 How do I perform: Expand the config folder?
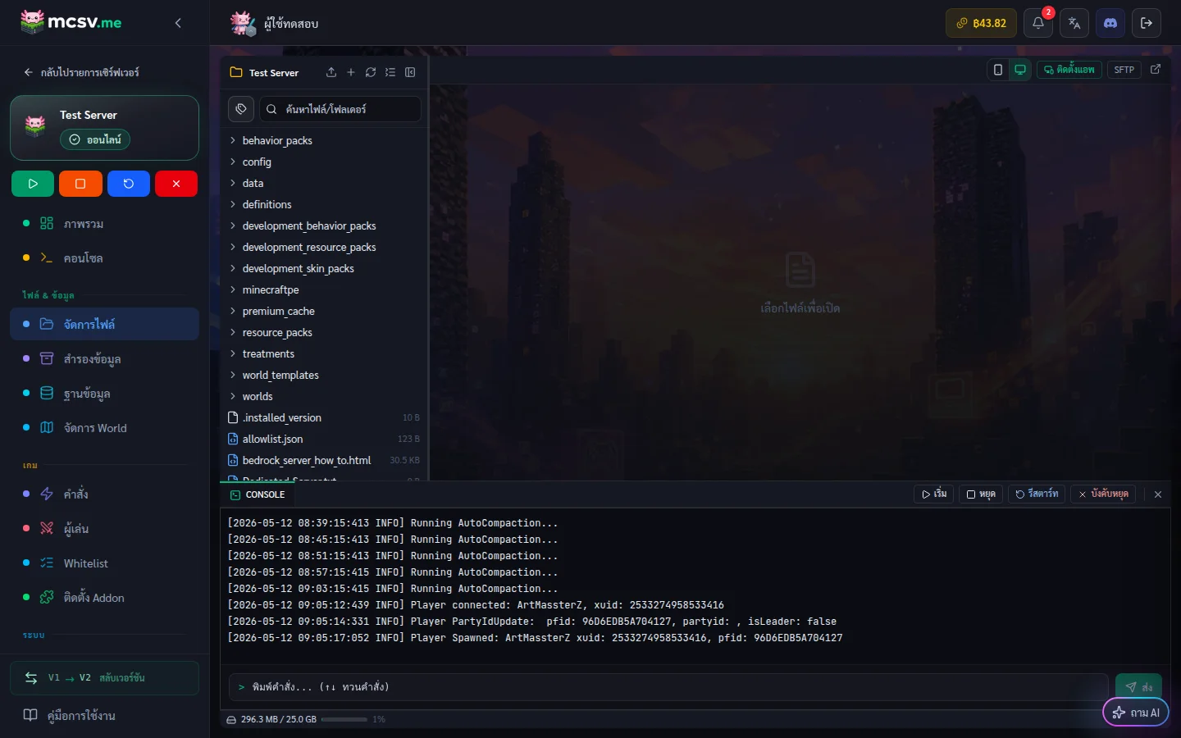325,162
